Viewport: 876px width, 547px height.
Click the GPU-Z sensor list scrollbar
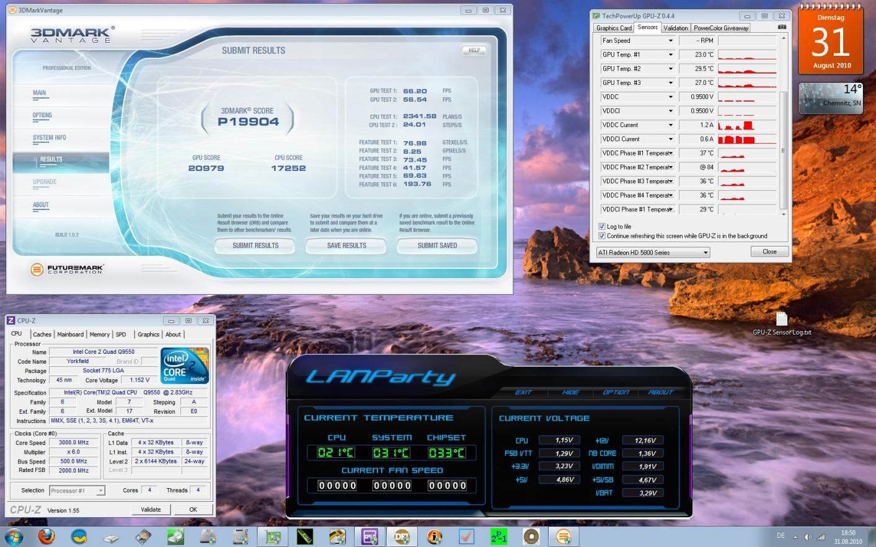[784, 125]
